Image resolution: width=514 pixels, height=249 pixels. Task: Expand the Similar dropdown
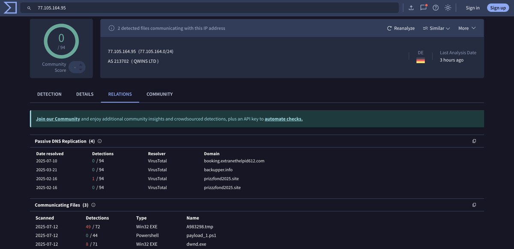(x=436, y=28)
